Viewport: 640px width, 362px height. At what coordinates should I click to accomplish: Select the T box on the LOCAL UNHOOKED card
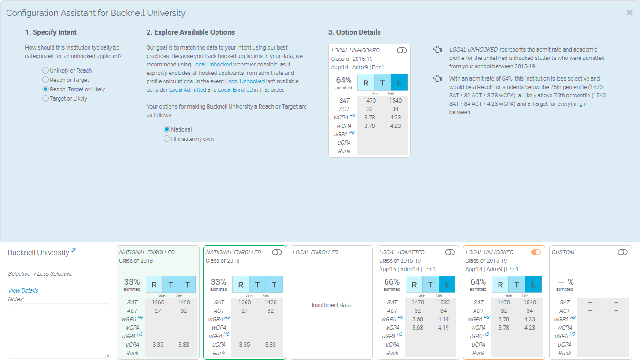[517, 284]
